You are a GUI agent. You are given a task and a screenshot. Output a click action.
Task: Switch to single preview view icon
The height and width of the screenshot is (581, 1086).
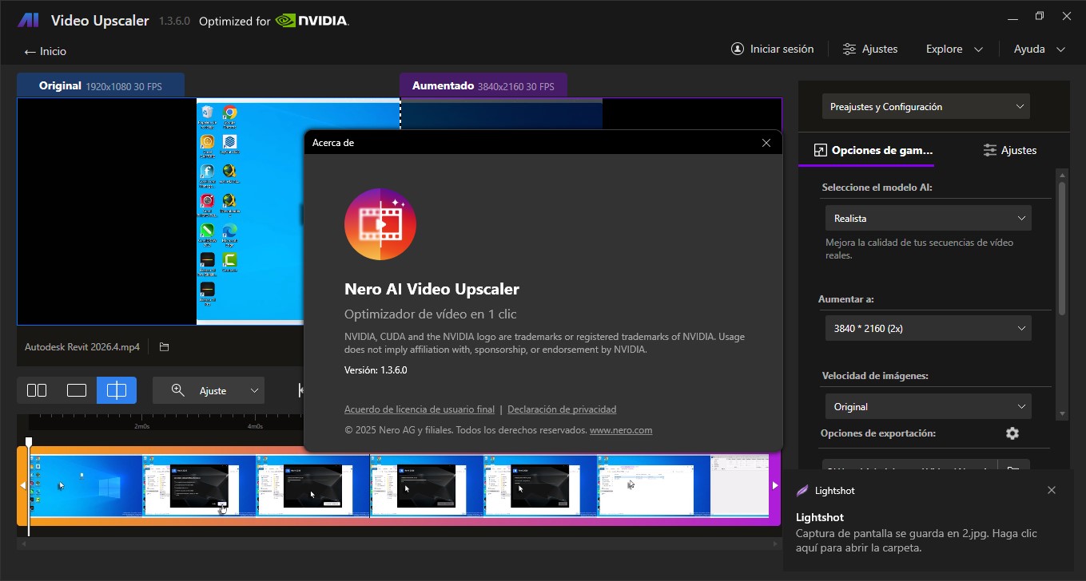(77, 390)
